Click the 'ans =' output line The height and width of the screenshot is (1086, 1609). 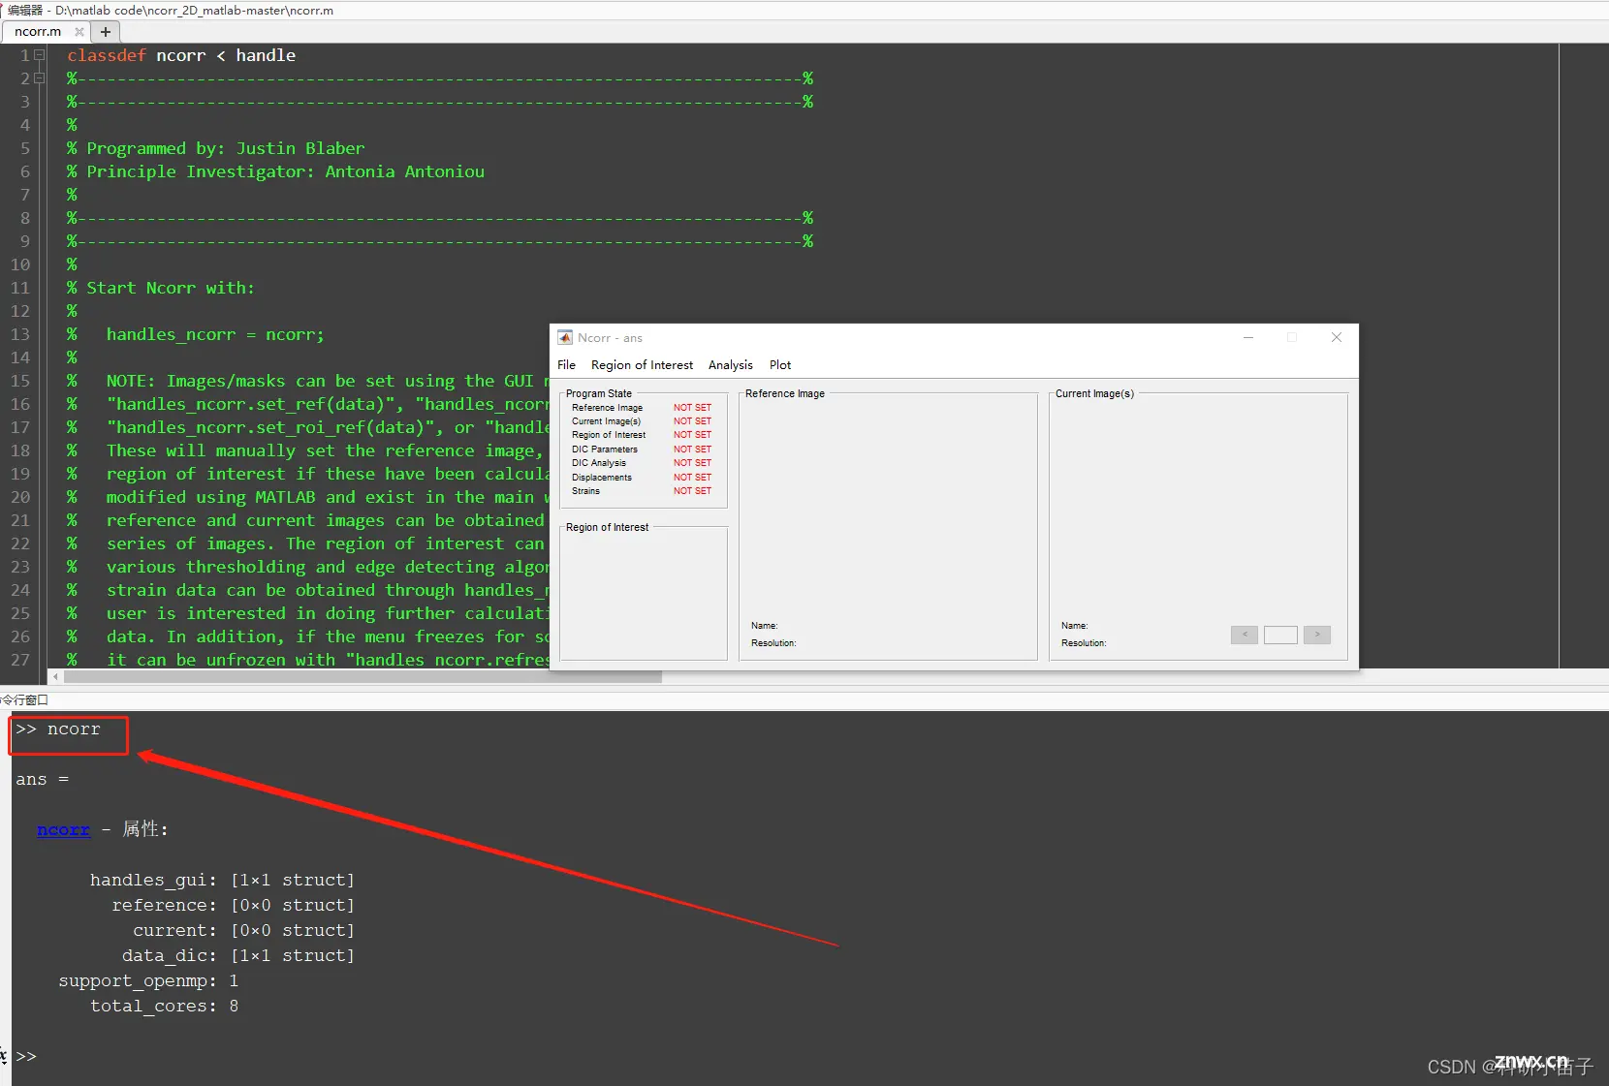pos(42,780)
